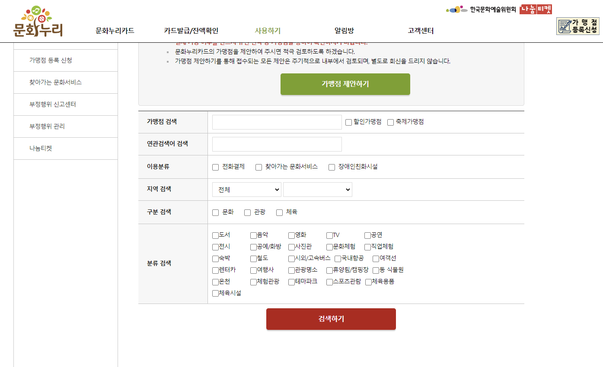Select the 렌터카 checkbox

(215, 271)
